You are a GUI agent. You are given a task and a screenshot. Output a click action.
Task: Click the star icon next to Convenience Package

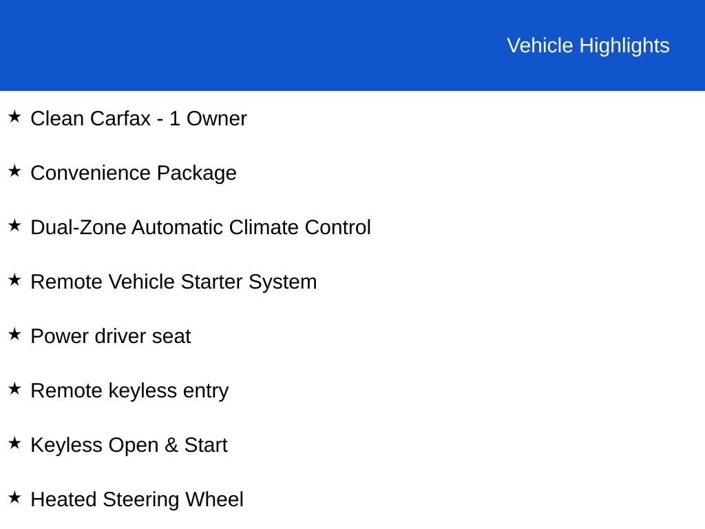coord(14,171)
